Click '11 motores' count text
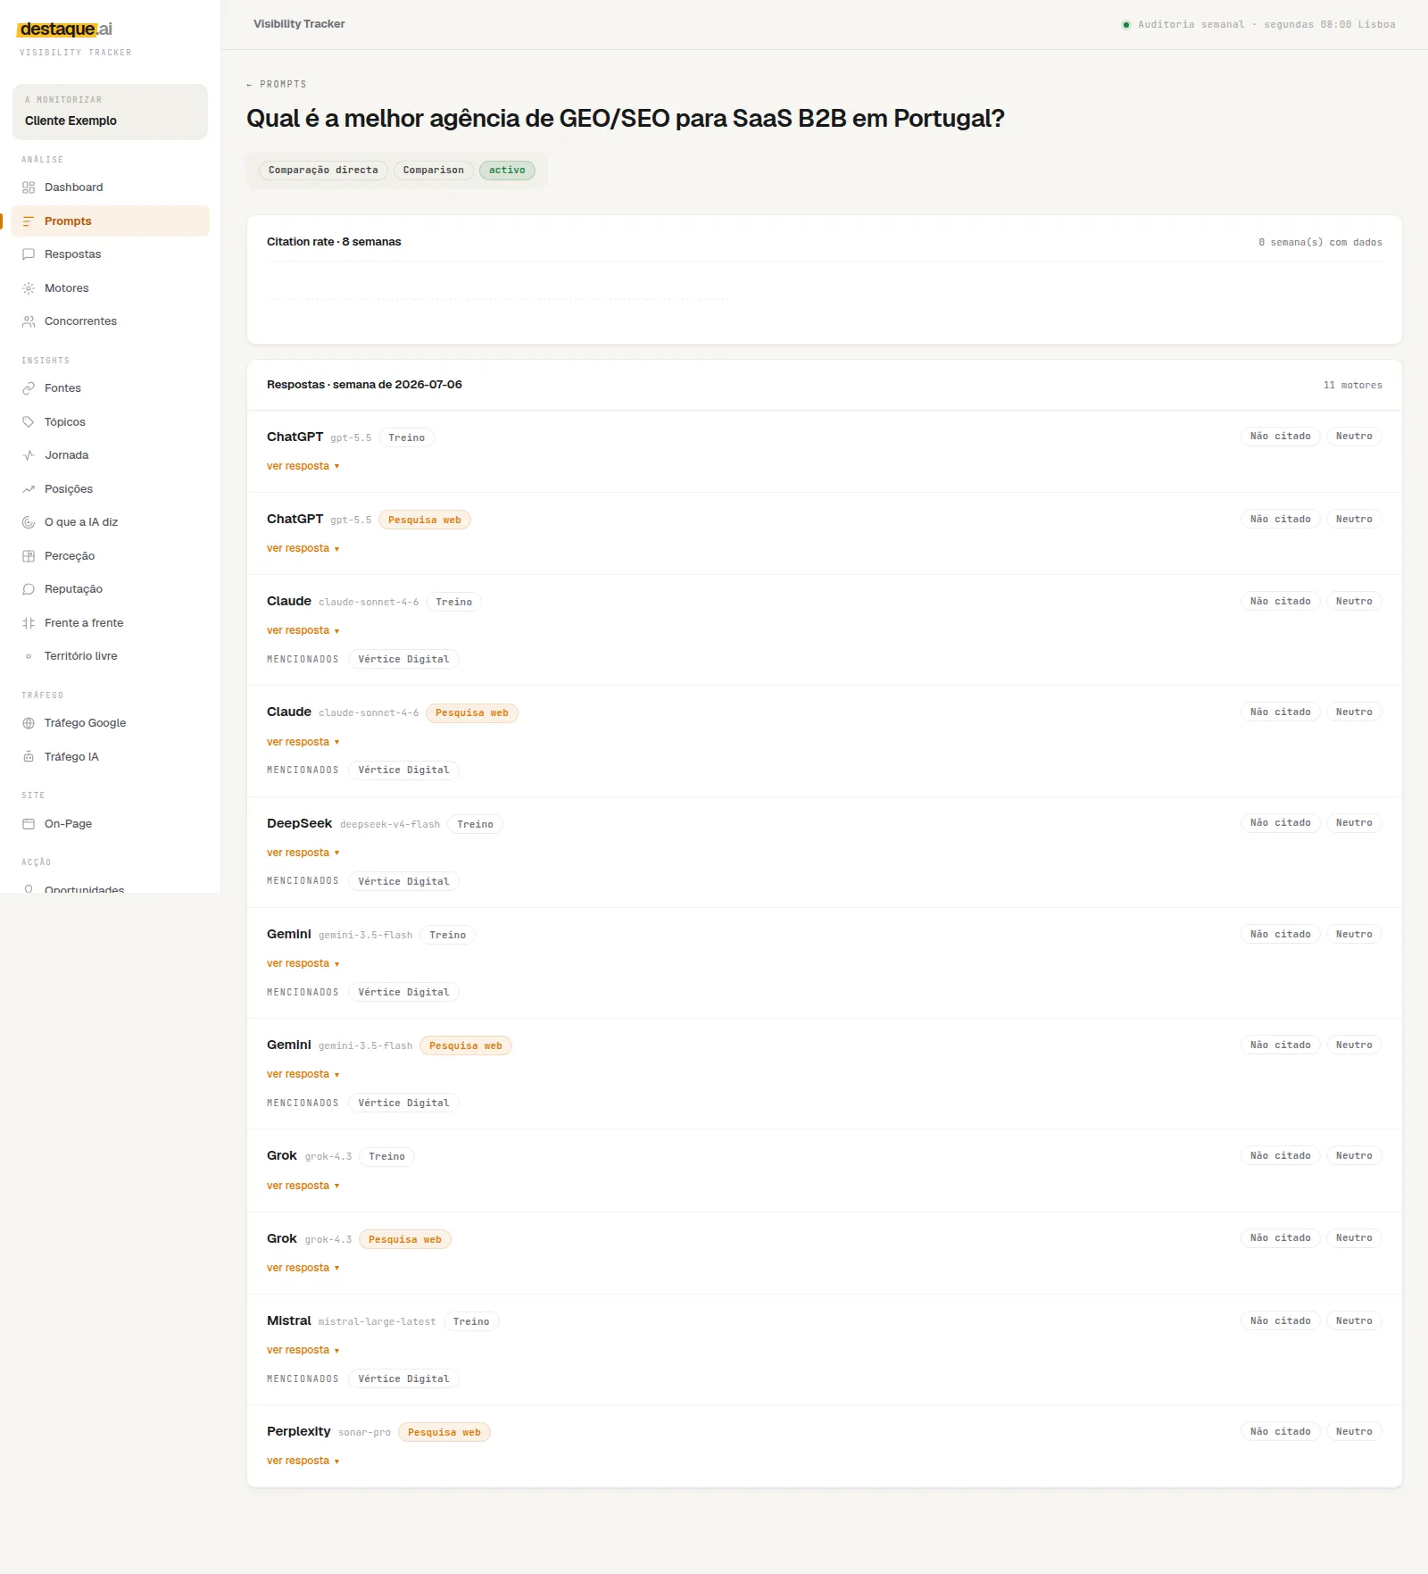The width and height of the screenshot is (1428, 1574). (x=1353, y=386)
